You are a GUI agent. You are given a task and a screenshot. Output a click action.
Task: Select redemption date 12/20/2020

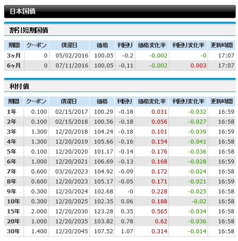[x=71, y=152]
